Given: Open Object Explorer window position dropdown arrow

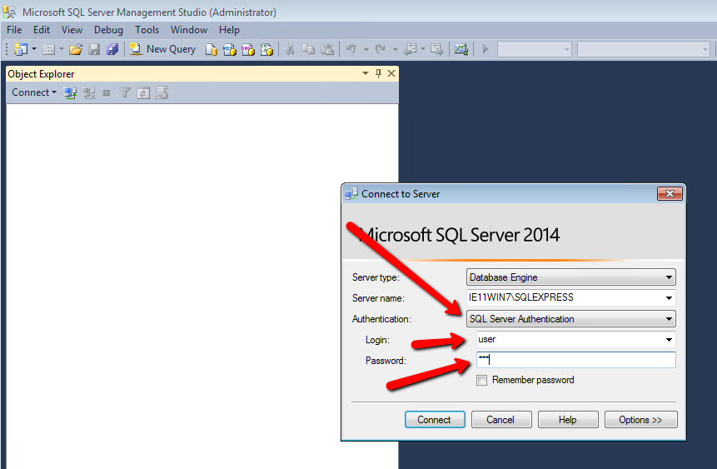Looking at the screenshot, I should pyautogui.click(x=366, y=73).
